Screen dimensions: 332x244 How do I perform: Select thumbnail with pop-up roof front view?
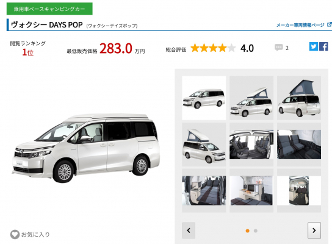click(x=251, y=98)
